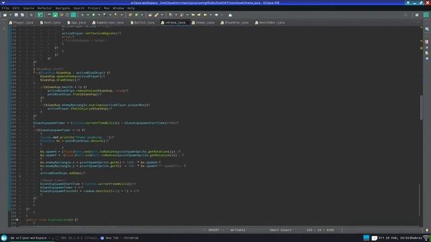Open the Previous Annotation dropdown arrow
The image size is (431, 242).
tap(187, 15)
